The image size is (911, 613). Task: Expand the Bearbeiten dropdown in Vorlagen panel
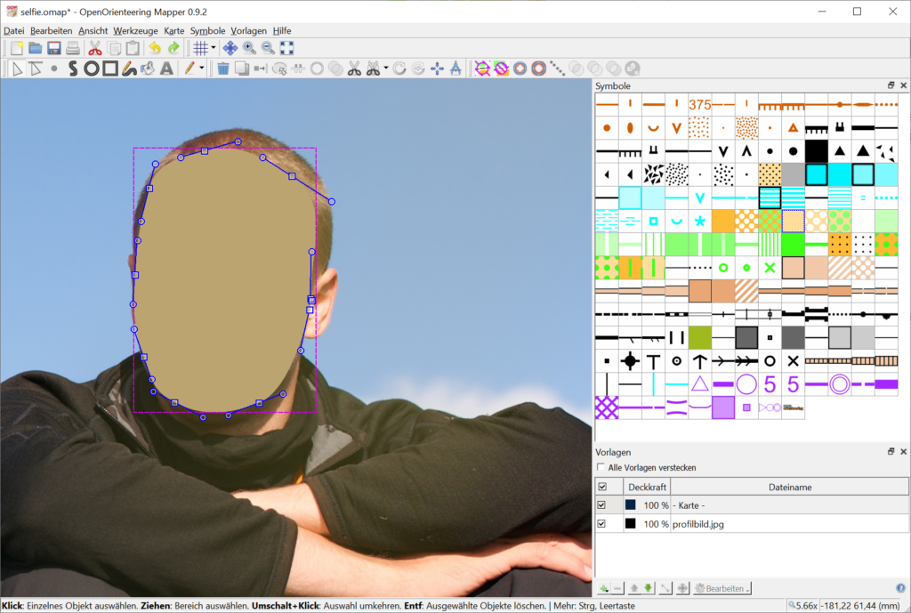pyautogui.click(x=722, y=588)
